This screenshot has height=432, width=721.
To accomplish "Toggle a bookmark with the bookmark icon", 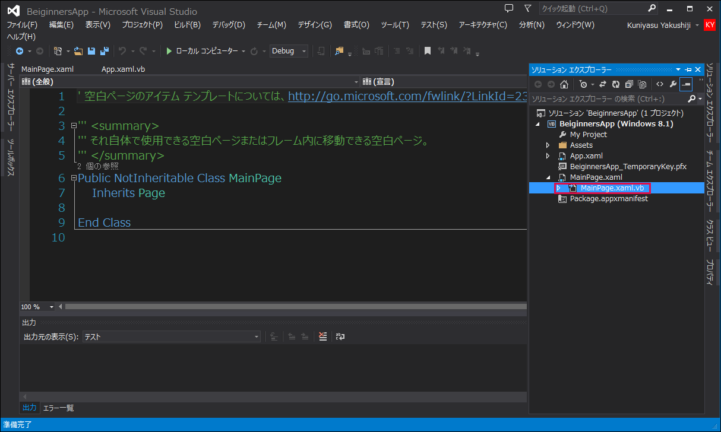I will click(x=427, y=51).
